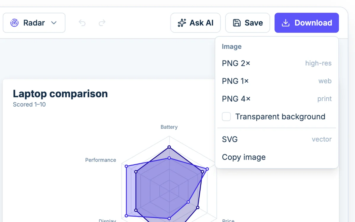Click the Save button label

[x=254, y=23]
